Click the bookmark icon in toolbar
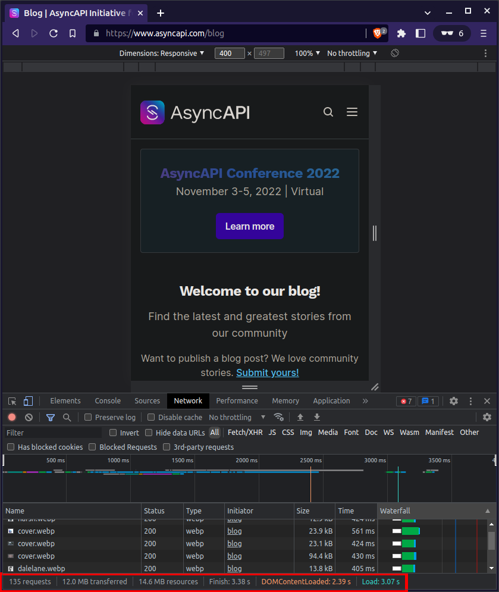Viewport: 499px width, 592px height. tap(73, 33)
